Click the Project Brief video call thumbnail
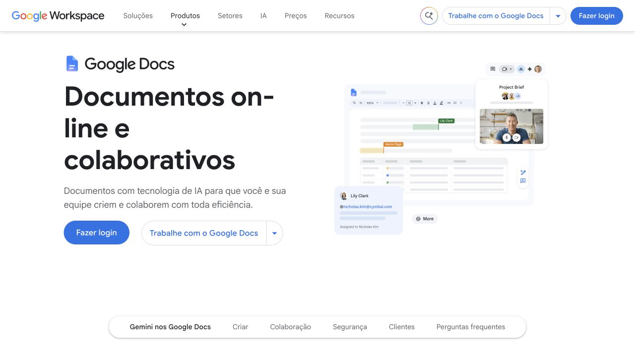The width and height of the screenshot is (635, 357). point(511,126)
